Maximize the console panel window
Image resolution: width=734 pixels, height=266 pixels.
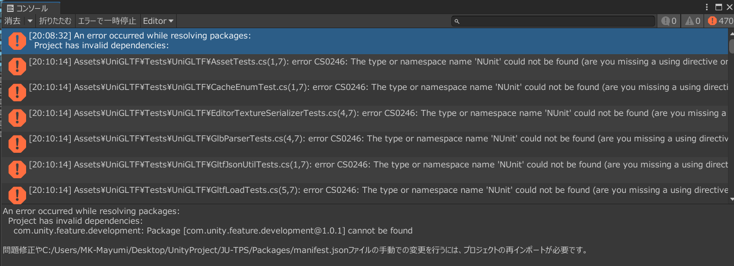[719, 8]
